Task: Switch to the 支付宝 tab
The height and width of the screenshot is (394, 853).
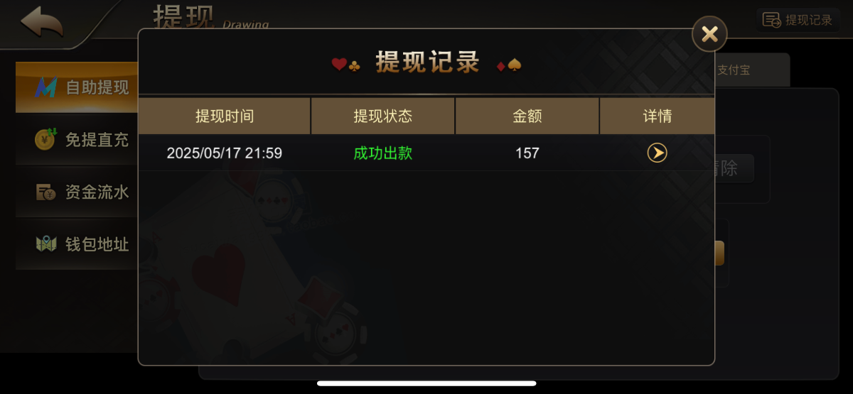Action: pos(750,70)
